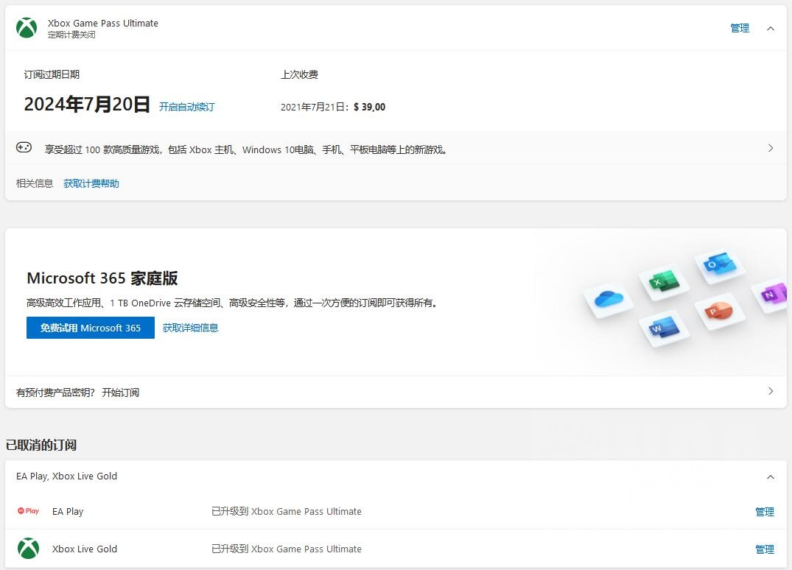This screenshot has height=570, width=792.
Task: Open the prepaid product key subscription row
Action: pos(770,391)
